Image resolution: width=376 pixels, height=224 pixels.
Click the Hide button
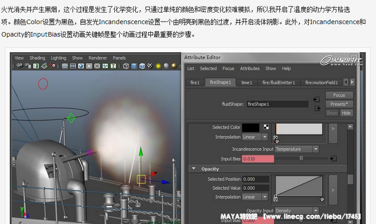(x=346, y=113)
